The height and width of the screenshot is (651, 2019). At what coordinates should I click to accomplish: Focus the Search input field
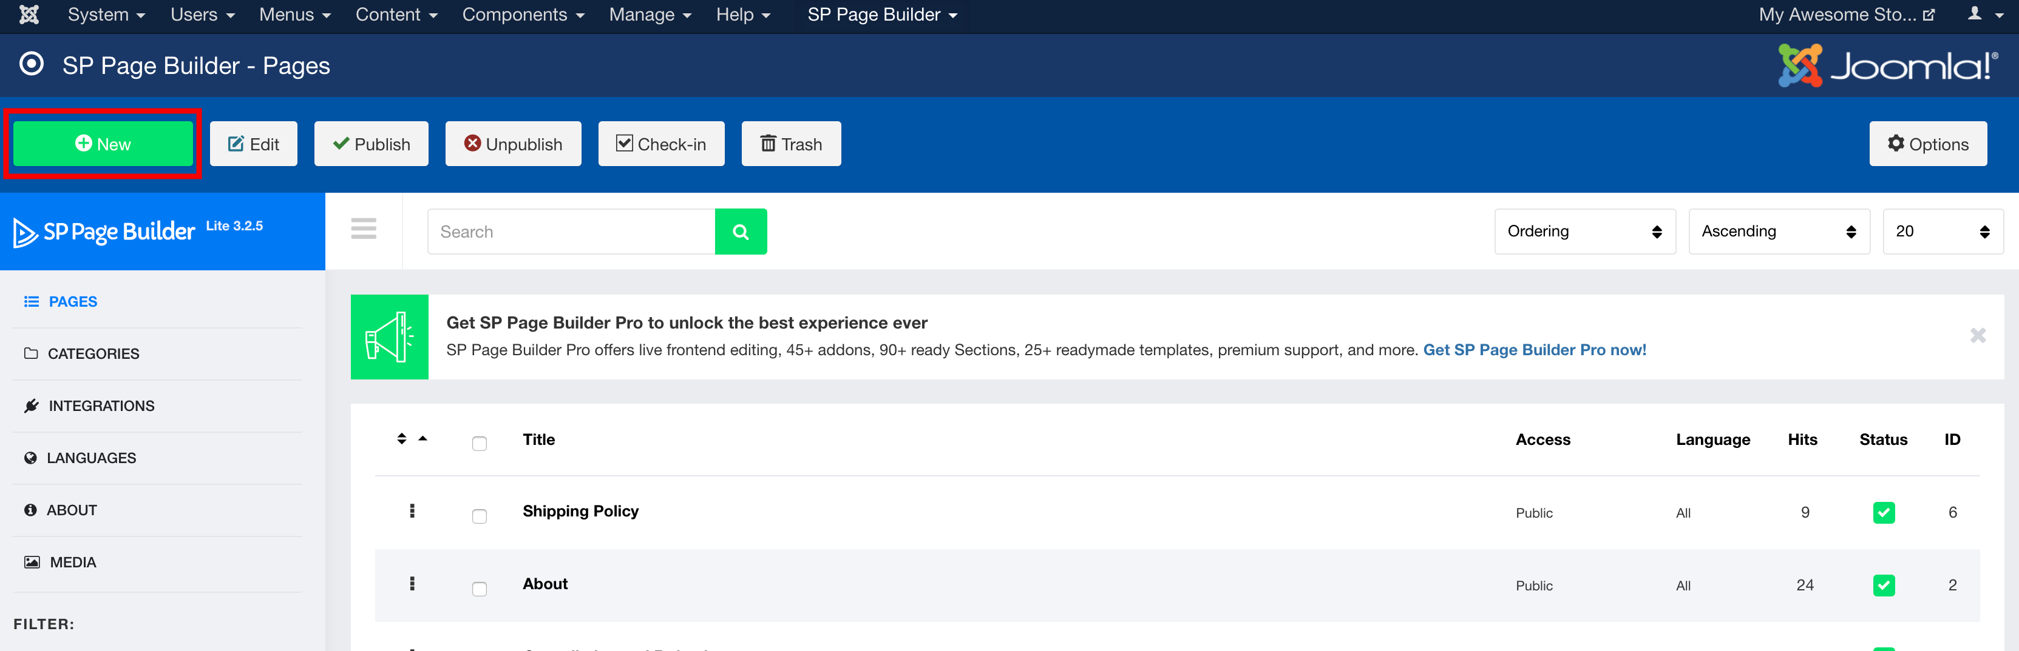(571, 232)
